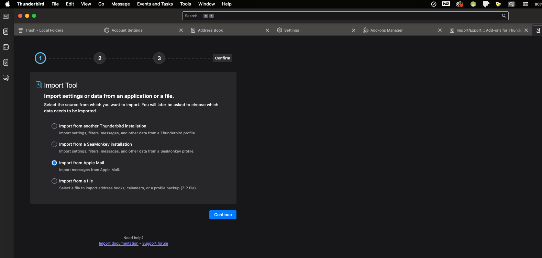Switch to the Add-ons Manager tab

click(386, 30)
